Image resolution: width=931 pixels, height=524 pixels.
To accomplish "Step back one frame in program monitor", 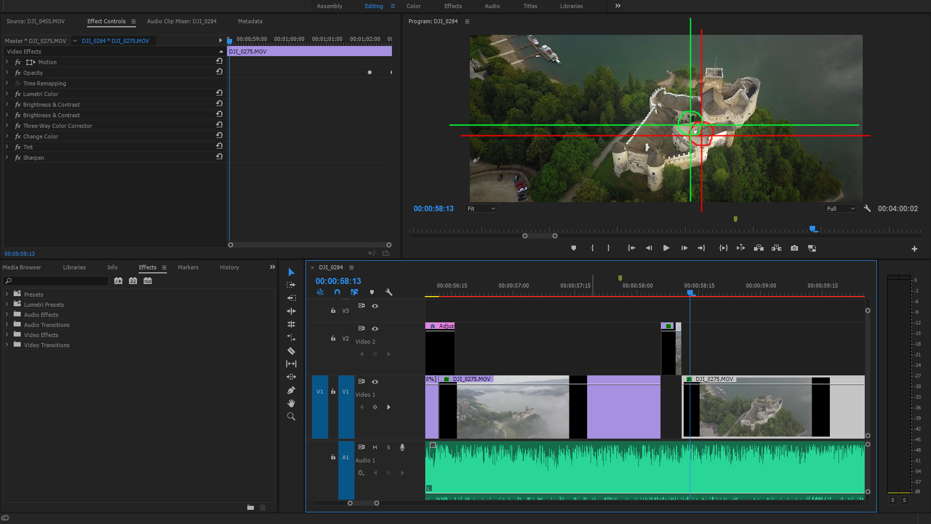I will pyautogui.click(x=649, y=248).
